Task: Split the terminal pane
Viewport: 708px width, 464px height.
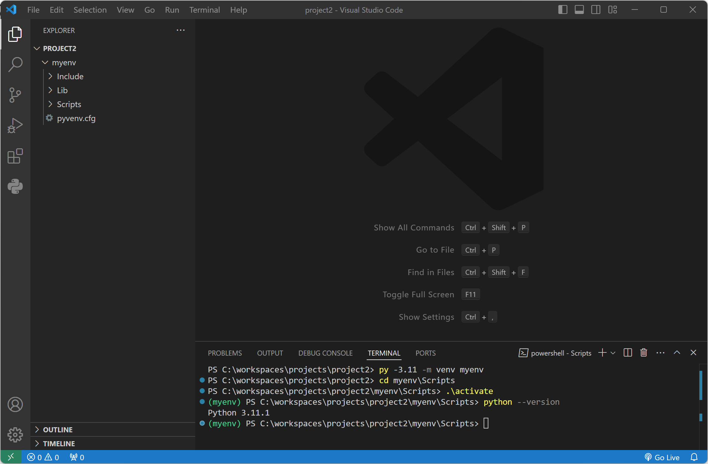Action: [628, 353]
